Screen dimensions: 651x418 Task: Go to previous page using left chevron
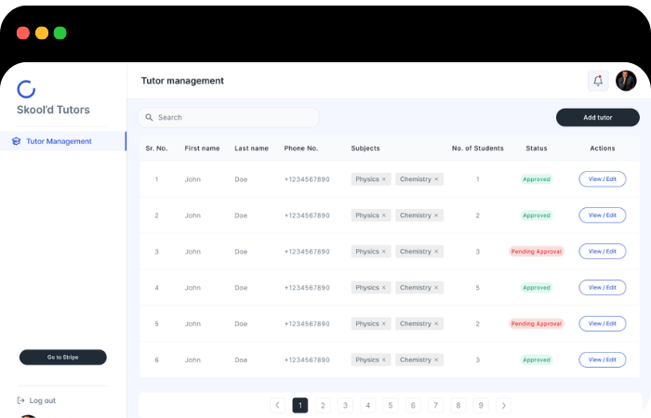pos(277,405)
